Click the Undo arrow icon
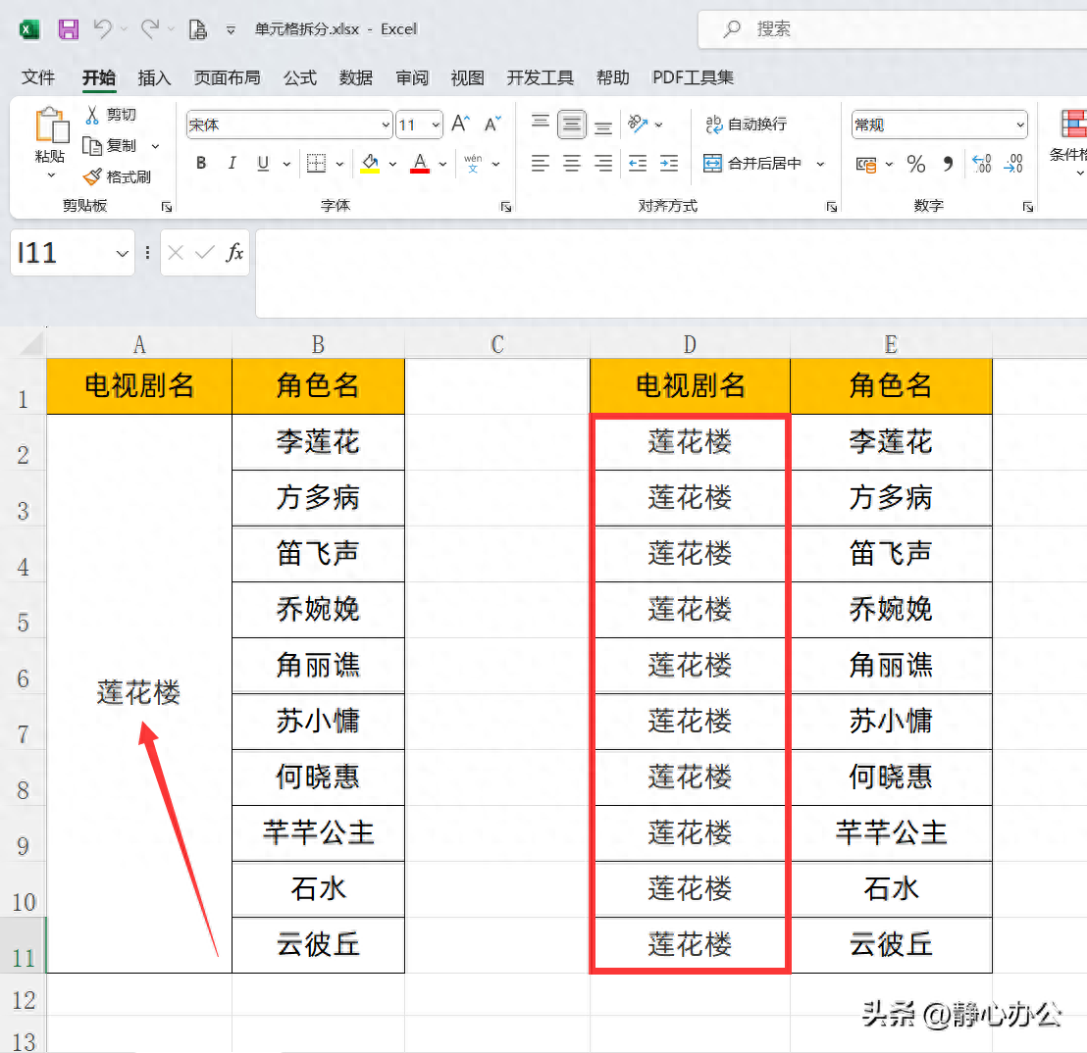Image resolution: width=1087 pixels, height=1053 pixels. [x=103, y=29]
